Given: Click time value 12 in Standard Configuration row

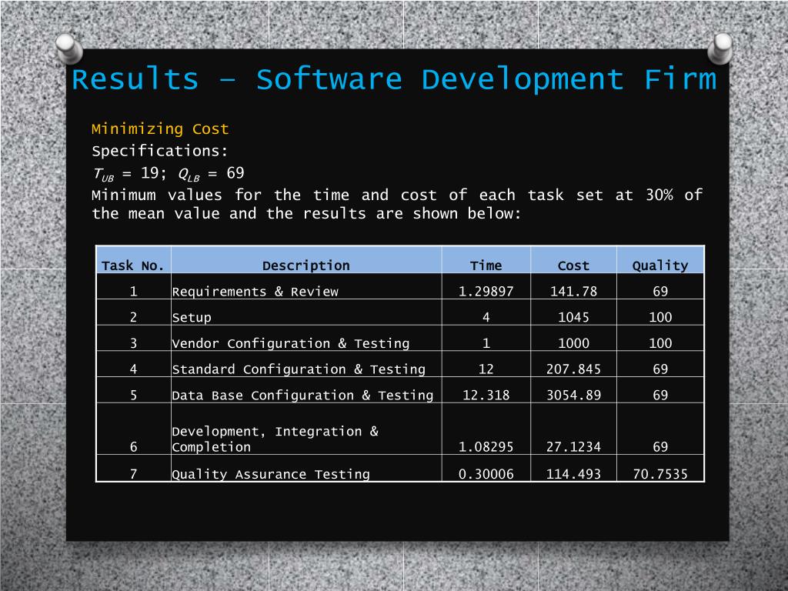Looking at the screenshot, I should pos(486,369).
